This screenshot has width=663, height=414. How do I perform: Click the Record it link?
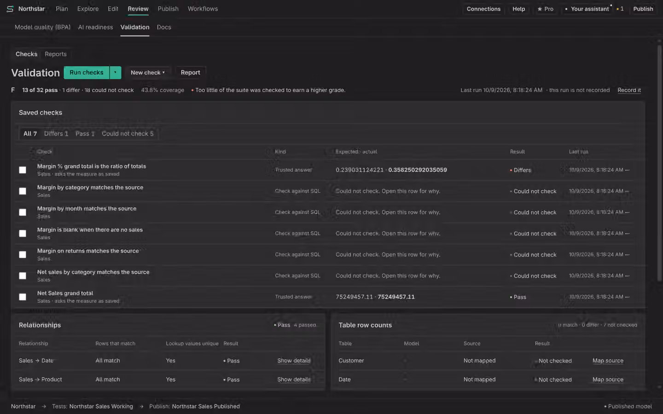[629, 90]
